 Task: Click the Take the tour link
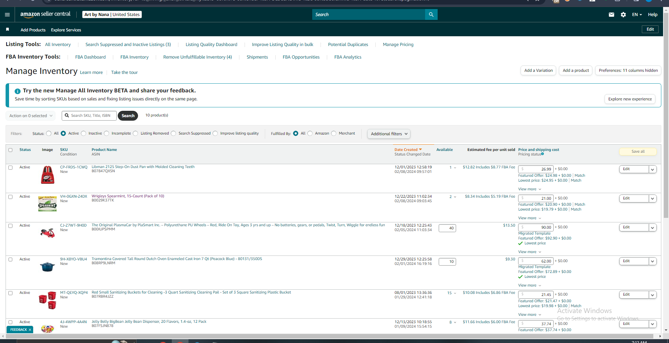124,73
